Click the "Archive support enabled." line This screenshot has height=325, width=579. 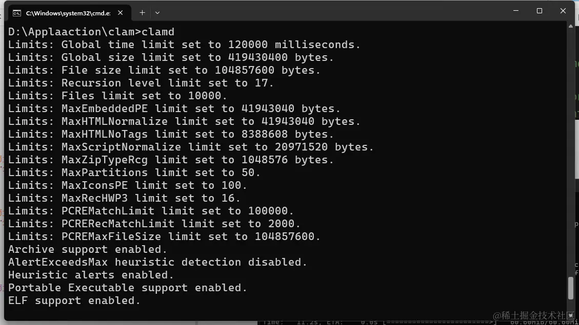[x=88, y=249]
